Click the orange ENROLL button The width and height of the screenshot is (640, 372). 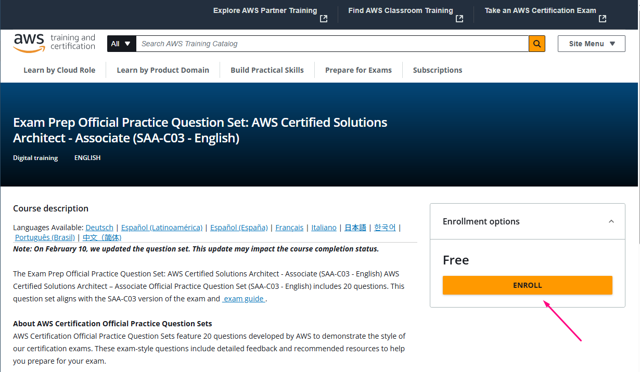tap(528, 285)
